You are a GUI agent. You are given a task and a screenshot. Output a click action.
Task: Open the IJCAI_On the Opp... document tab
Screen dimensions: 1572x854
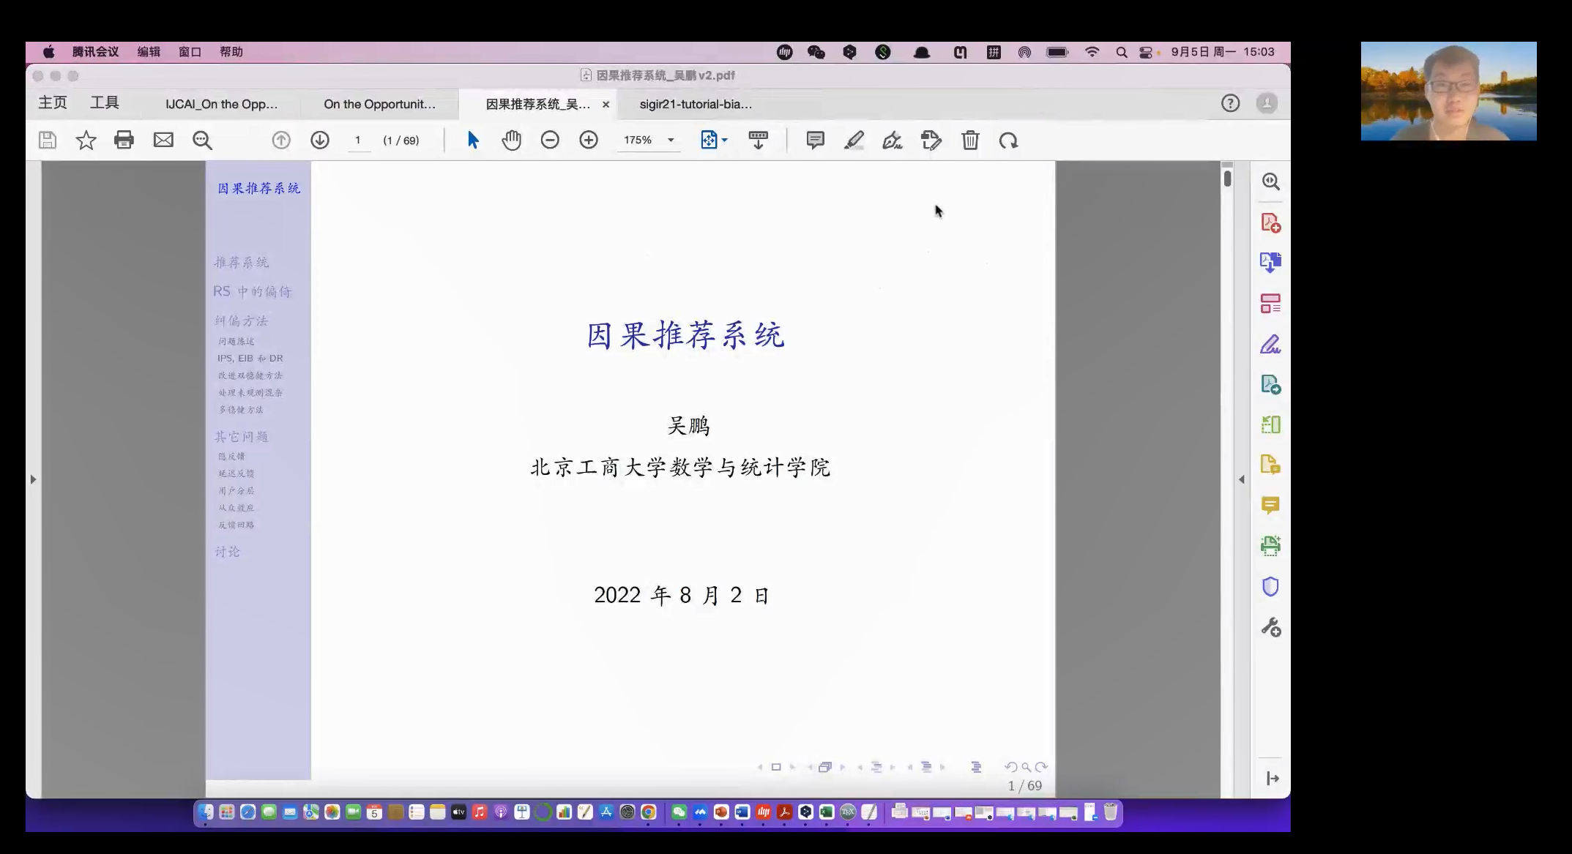(222, 104)
